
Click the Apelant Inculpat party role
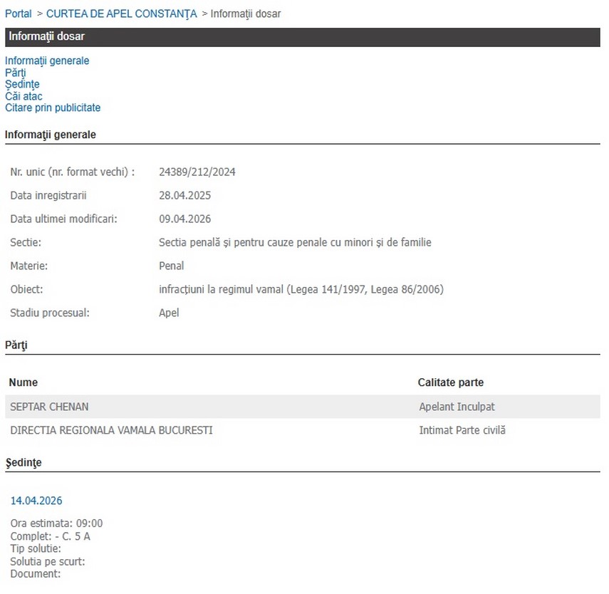click(457, 407)
